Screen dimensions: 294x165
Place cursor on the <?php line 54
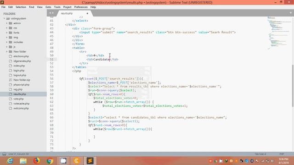coord(77,71)
